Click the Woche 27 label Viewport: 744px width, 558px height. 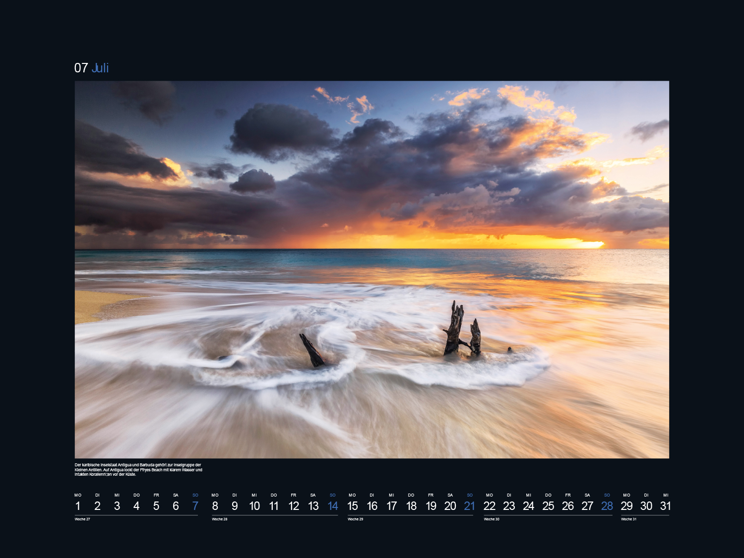(x=82, y=519)
